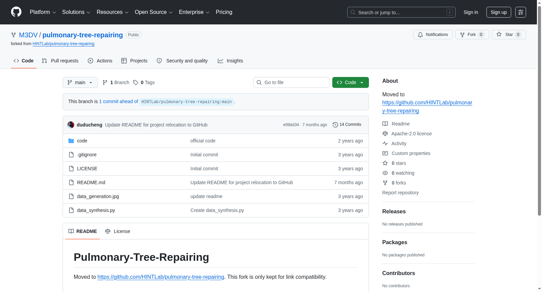The width and height of the screenshot is (542, 292).
Task: Switch to the Actions tab
Action: 100,61
